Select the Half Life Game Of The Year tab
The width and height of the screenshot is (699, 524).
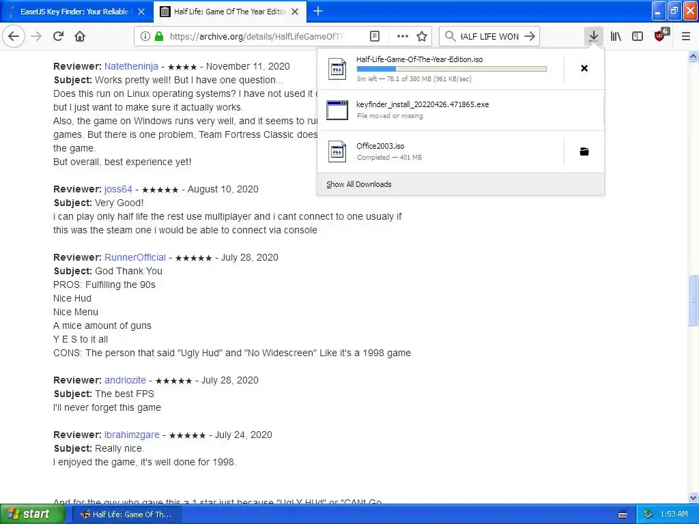(229, 12)
